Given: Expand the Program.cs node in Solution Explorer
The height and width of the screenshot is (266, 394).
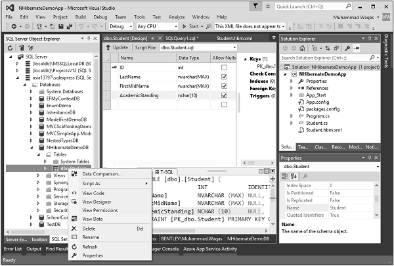Looking at the screenshot, I should click(x=292, y=116).
